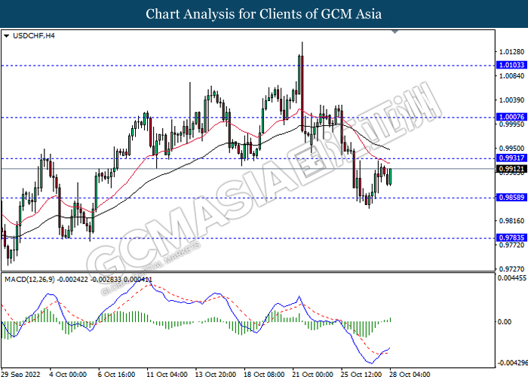
Task: Select the 0.98589 price level label
Action: pos(511,198)
